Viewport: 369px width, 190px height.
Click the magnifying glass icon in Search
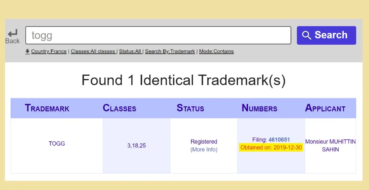pyautogui.click(x=306, y=35)
